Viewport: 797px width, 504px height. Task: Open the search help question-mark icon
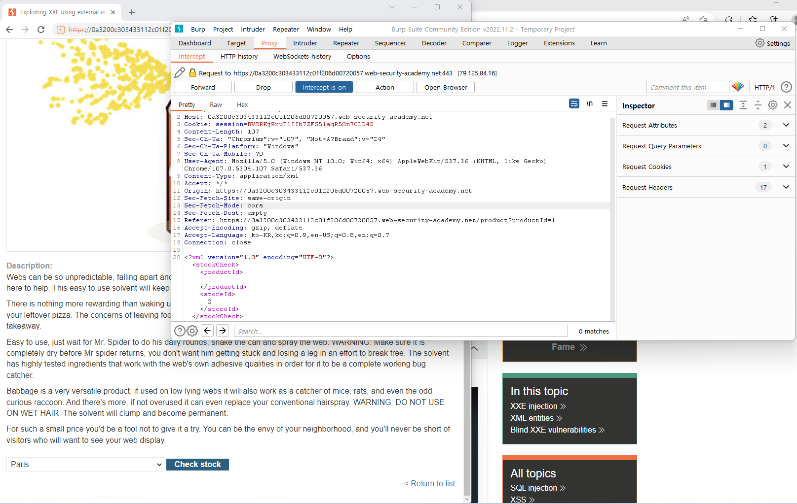coord(180,331)
